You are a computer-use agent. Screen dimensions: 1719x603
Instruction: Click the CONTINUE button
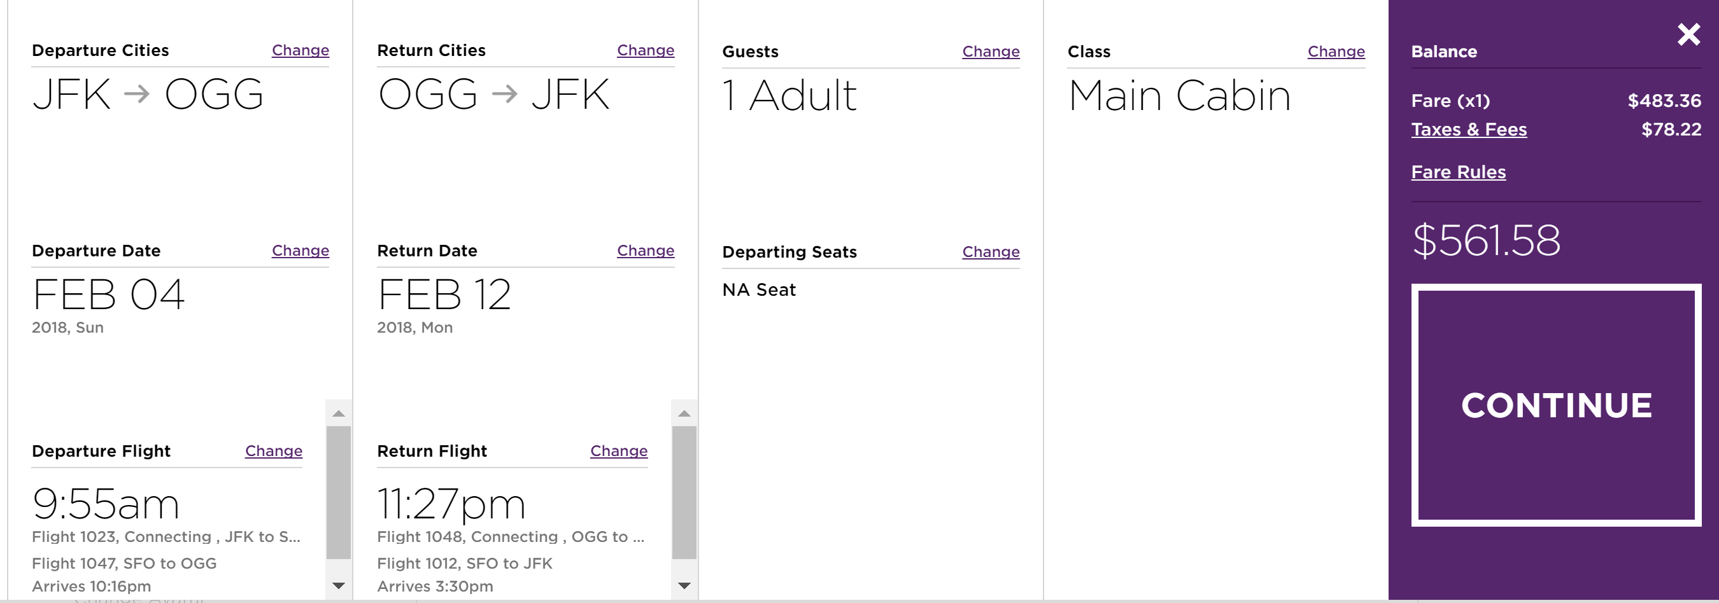1555,405
